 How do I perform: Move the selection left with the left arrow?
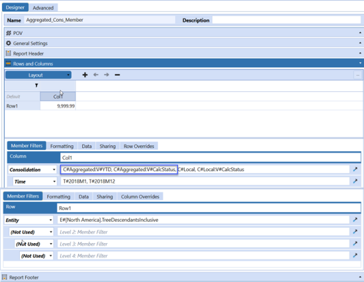[96, 75]
